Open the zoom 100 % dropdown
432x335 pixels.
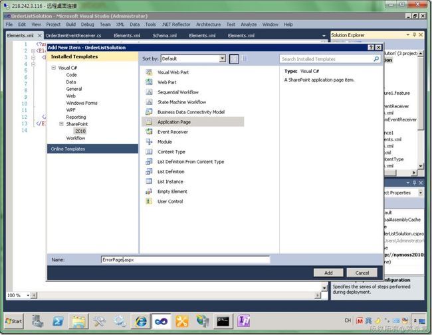[x=28, y=295]
